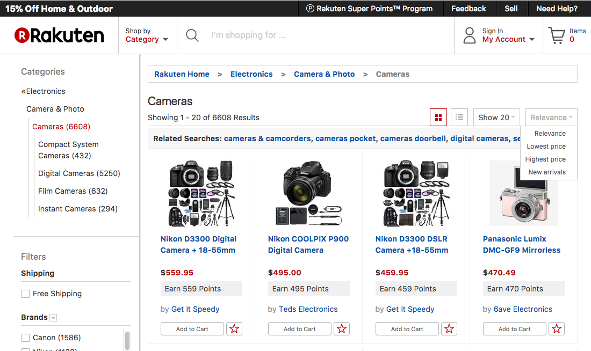Click the Rakuten logo

tap(59, 35)
